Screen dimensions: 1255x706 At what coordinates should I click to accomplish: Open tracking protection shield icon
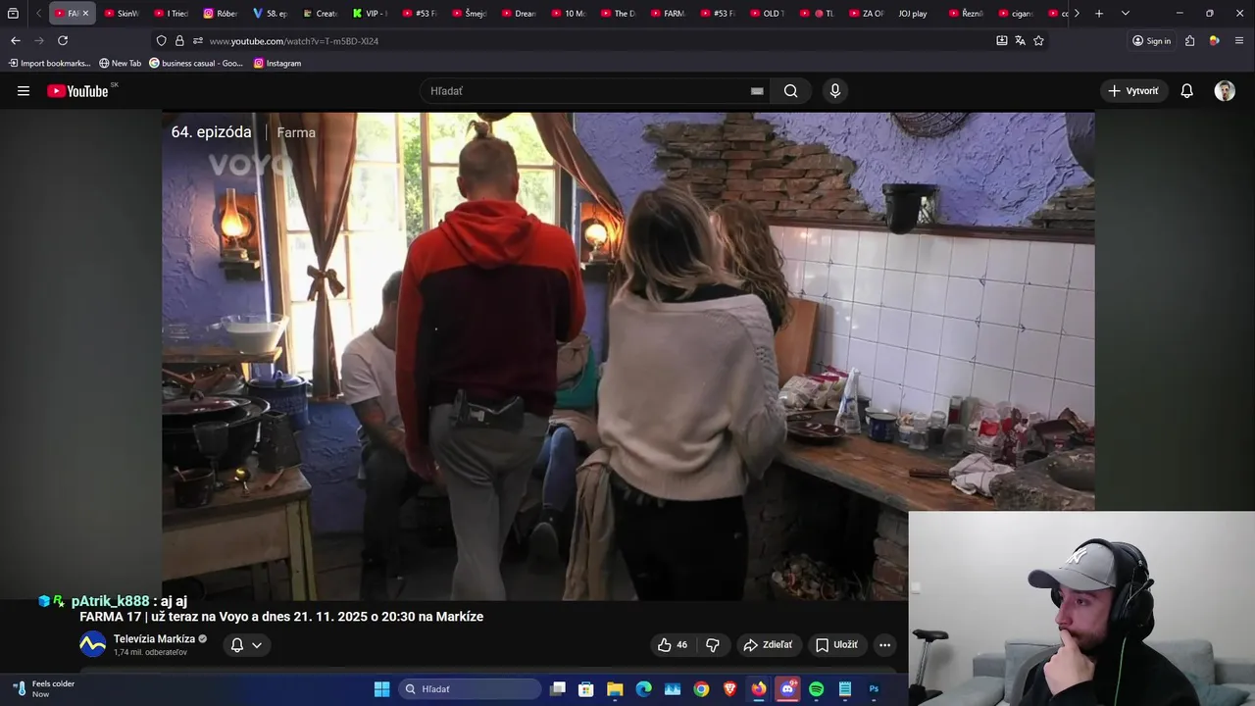(x=161, y=40)
